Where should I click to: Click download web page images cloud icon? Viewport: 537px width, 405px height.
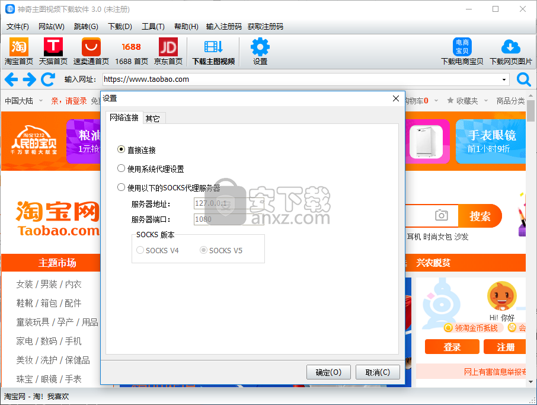coord(511,52)
